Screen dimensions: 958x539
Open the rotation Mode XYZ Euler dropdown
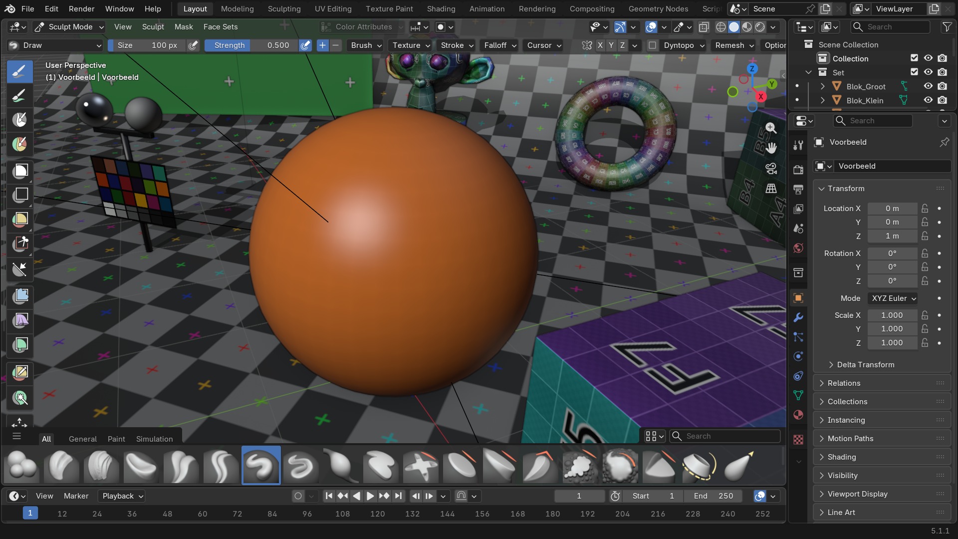(893, 298)
